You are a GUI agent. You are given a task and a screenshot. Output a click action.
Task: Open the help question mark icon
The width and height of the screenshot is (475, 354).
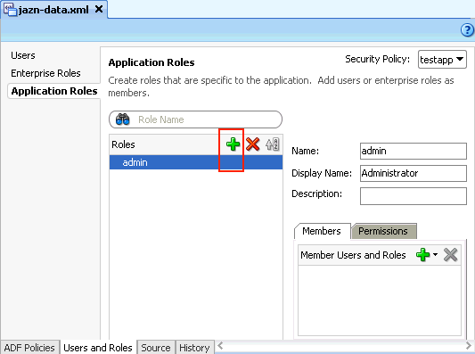tap(467, 29)
